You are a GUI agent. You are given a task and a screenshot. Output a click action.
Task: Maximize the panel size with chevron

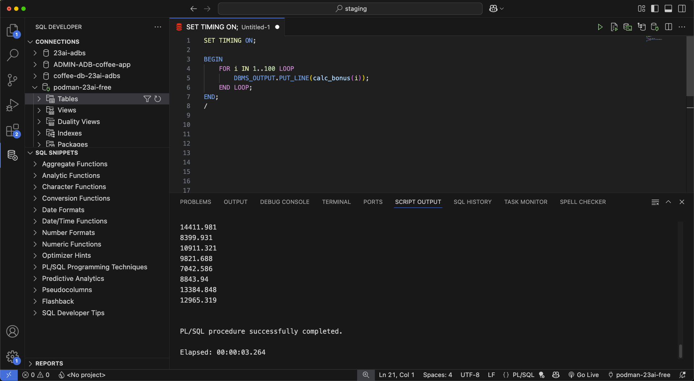(668, 202)
